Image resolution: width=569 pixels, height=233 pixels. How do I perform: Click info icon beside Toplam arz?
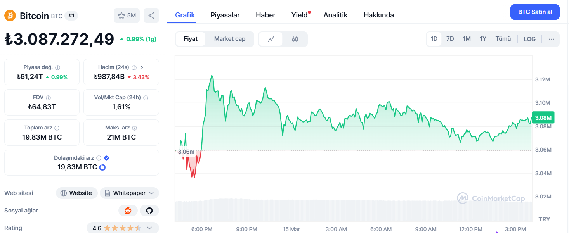point(57,128)
